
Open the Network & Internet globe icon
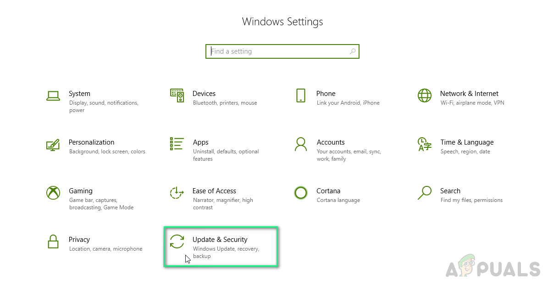pos(425,95)
